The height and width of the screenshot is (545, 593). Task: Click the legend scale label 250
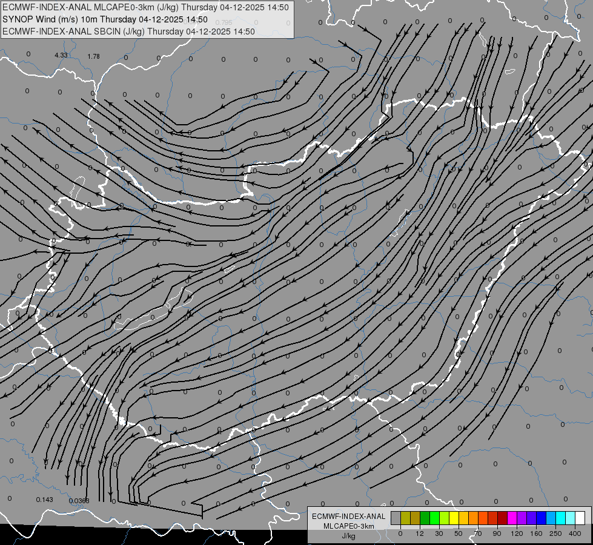(555, 533)
